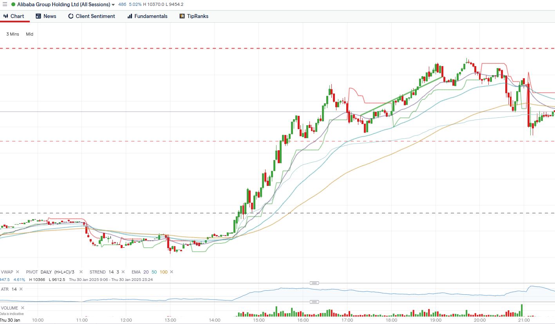Close the ATR 14 panel
The width and height of the screenshot is (555, 324).
pos(21,289)
